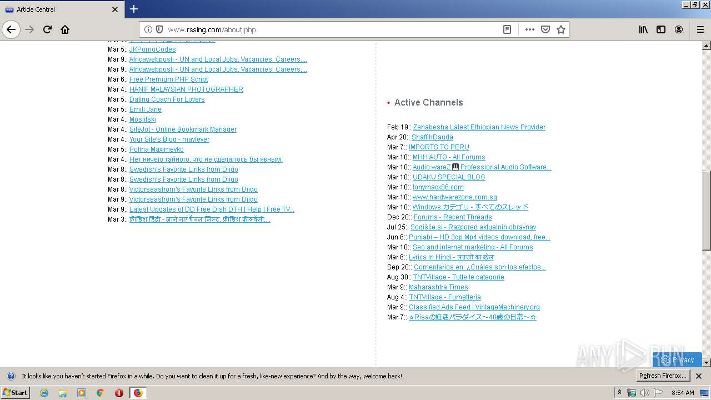
Task: Open TNTVillage - Tutte le categorie link
Action: [458, 277]
